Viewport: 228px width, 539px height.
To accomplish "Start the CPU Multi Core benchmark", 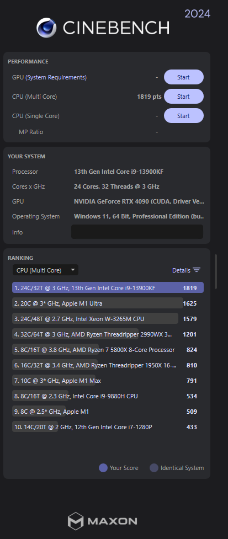I will (x=184, y=97).
